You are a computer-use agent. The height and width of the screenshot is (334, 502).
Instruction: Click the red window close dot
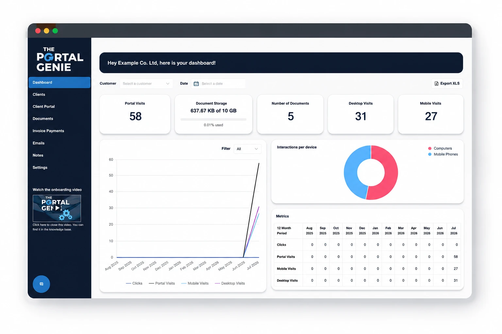coord(38,31)
